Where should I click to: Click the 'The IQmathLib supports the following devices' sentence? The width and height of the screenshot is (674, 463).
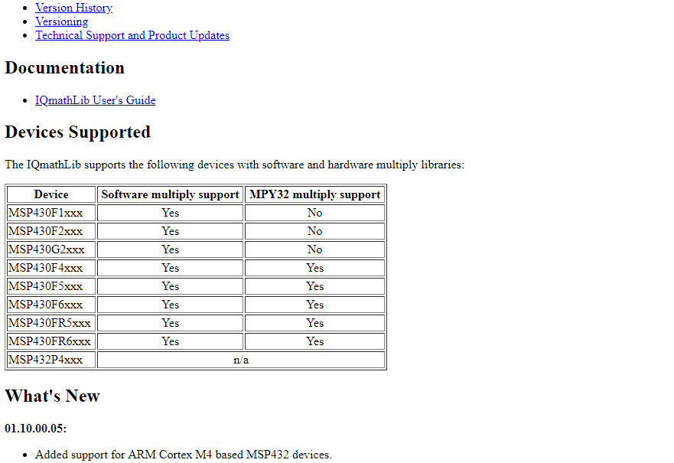pyautogui.click(x=235, y=165)
